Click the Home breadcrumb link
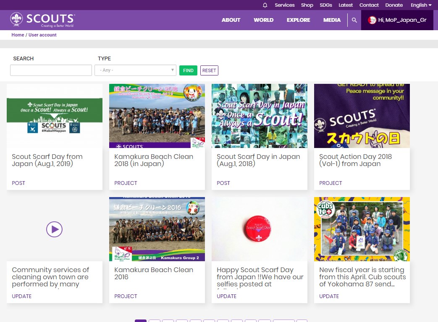The image size is (438, 322). (18, 35)
